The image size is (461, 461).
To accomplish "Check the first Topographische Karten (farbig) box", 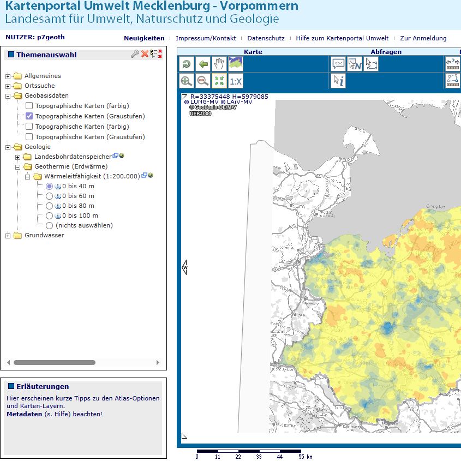I will pos(29,105).
